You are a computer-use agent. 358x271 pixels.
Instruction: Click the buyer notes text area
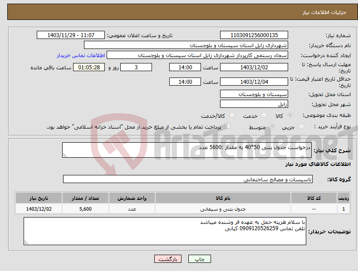pos(165,231)
